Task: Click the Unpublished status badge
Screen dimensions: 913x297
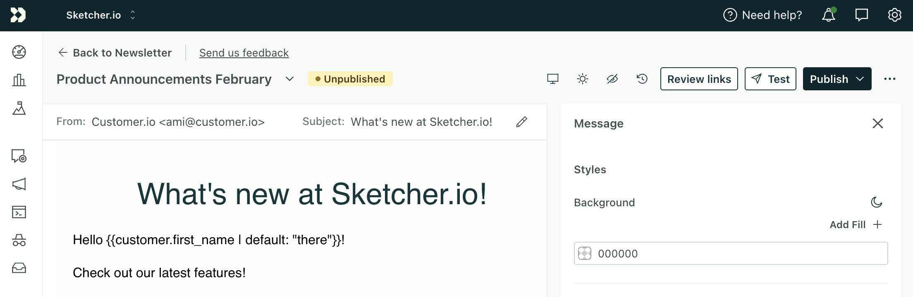Action: tap(350, 79)
